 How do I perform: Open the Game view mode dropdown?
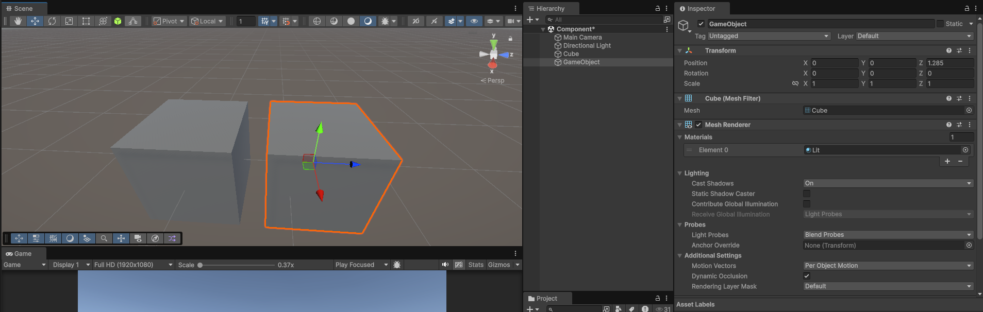(24, 265)
